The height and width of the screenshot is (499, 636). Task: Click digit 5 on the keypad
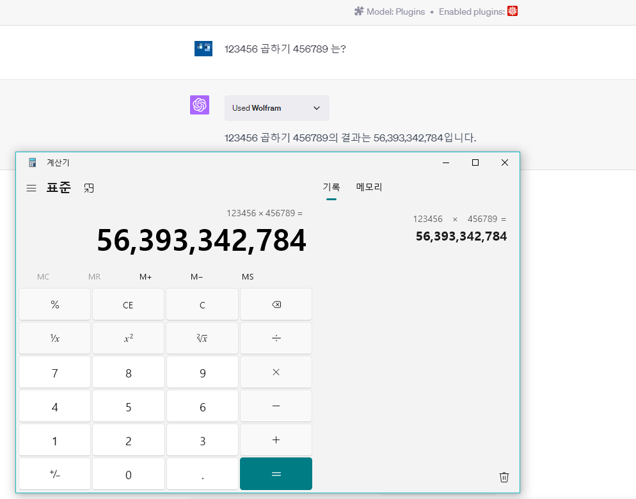tap(128, 406)
